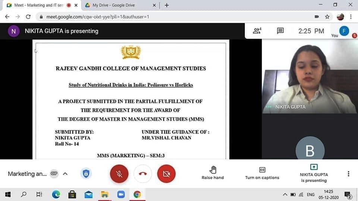The image size is (358, 201).
Task: Select participant B avatar tile
Action: pos(310,148)
